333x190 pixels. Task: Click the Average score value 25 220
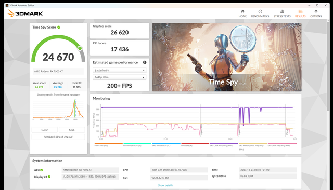pos(58,87)
